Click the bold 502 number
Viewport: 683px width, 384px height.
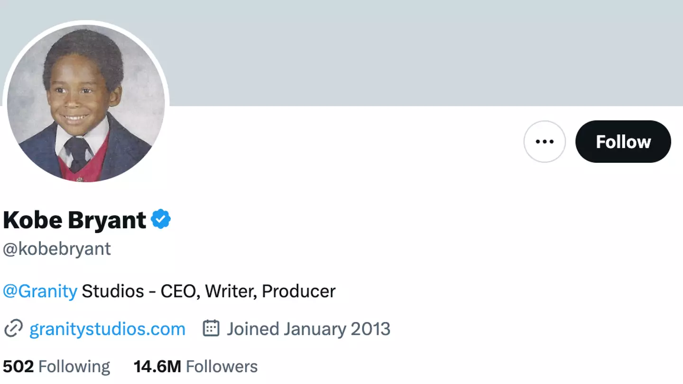(x=18, y=366)
